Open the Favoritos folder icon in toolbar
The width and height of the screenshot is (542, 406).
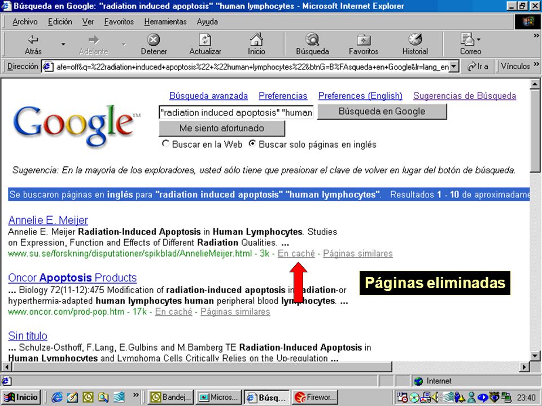point(363,39)
